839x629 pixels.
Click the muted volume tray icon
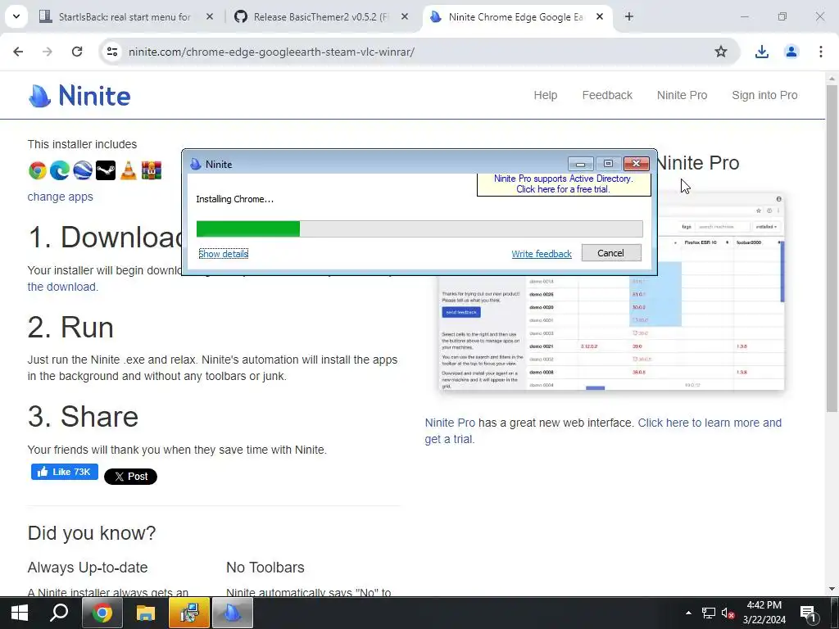click(x=728, y=613)
